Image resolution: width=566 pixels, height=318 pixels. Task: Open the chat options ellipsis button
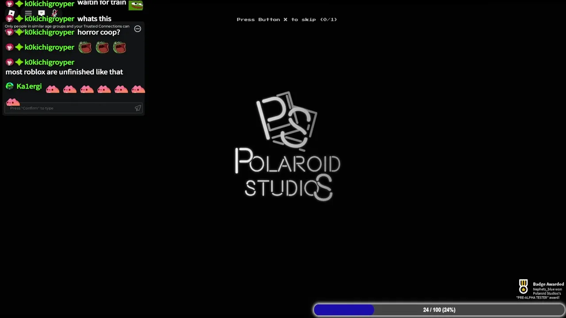138,29
